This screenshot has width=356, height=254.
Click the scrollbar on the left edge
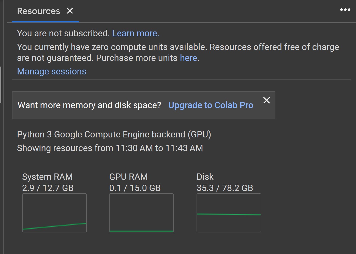[2, 84]
